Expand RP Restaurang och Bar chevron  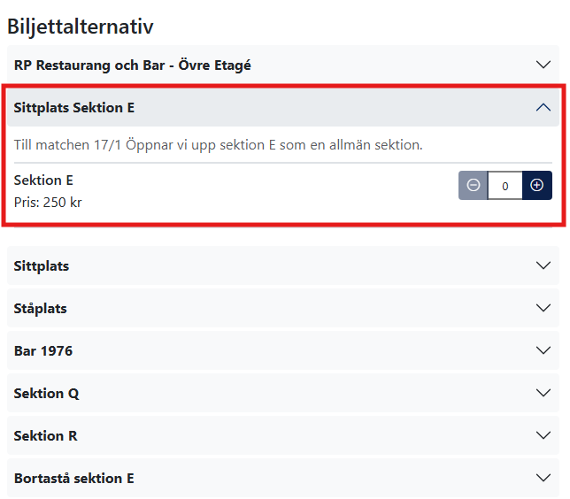543,65
